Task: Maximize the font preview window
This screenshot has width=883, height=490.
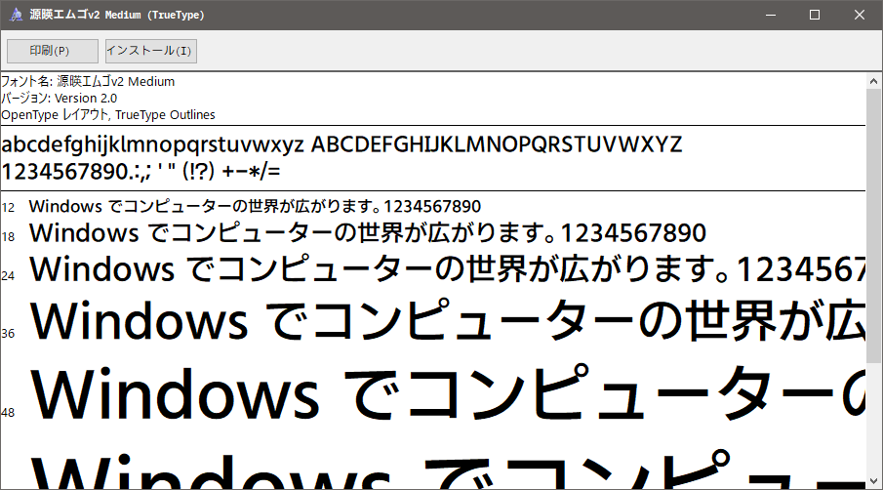Action: coord(815,15)
